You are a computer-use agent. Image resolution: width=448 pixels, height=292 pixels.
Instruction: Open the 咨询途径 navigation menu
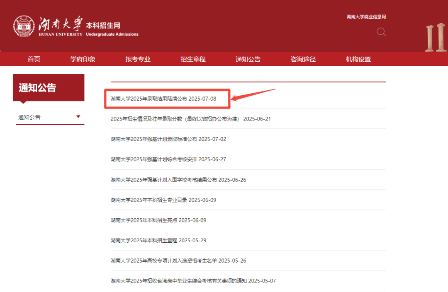tap(303, 59)
